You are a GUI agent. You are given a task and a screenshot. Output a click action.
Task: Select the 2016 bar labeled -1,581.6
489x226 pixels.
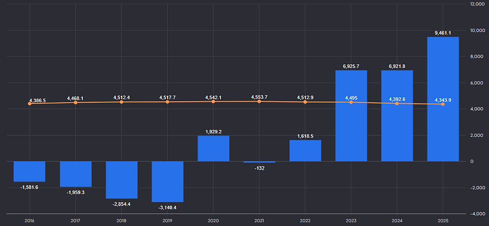coord(29,172)
